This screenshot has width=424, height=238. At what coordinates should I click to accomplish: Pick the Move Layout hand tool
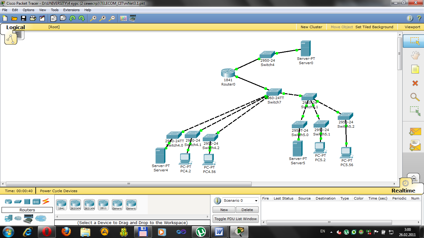(x=415, y=55)
